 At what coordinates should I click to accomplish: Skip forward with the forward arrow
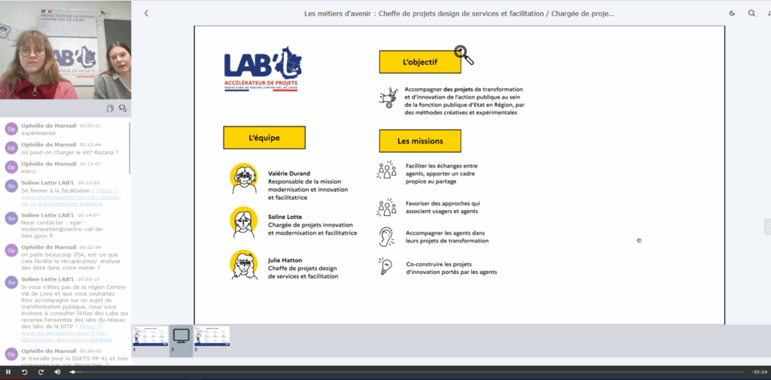(x=41, y=372)
